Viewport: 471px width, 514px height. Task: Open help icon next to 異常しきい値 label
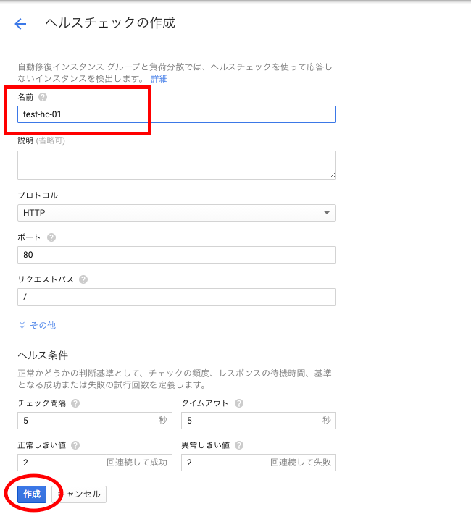point(239,445)
